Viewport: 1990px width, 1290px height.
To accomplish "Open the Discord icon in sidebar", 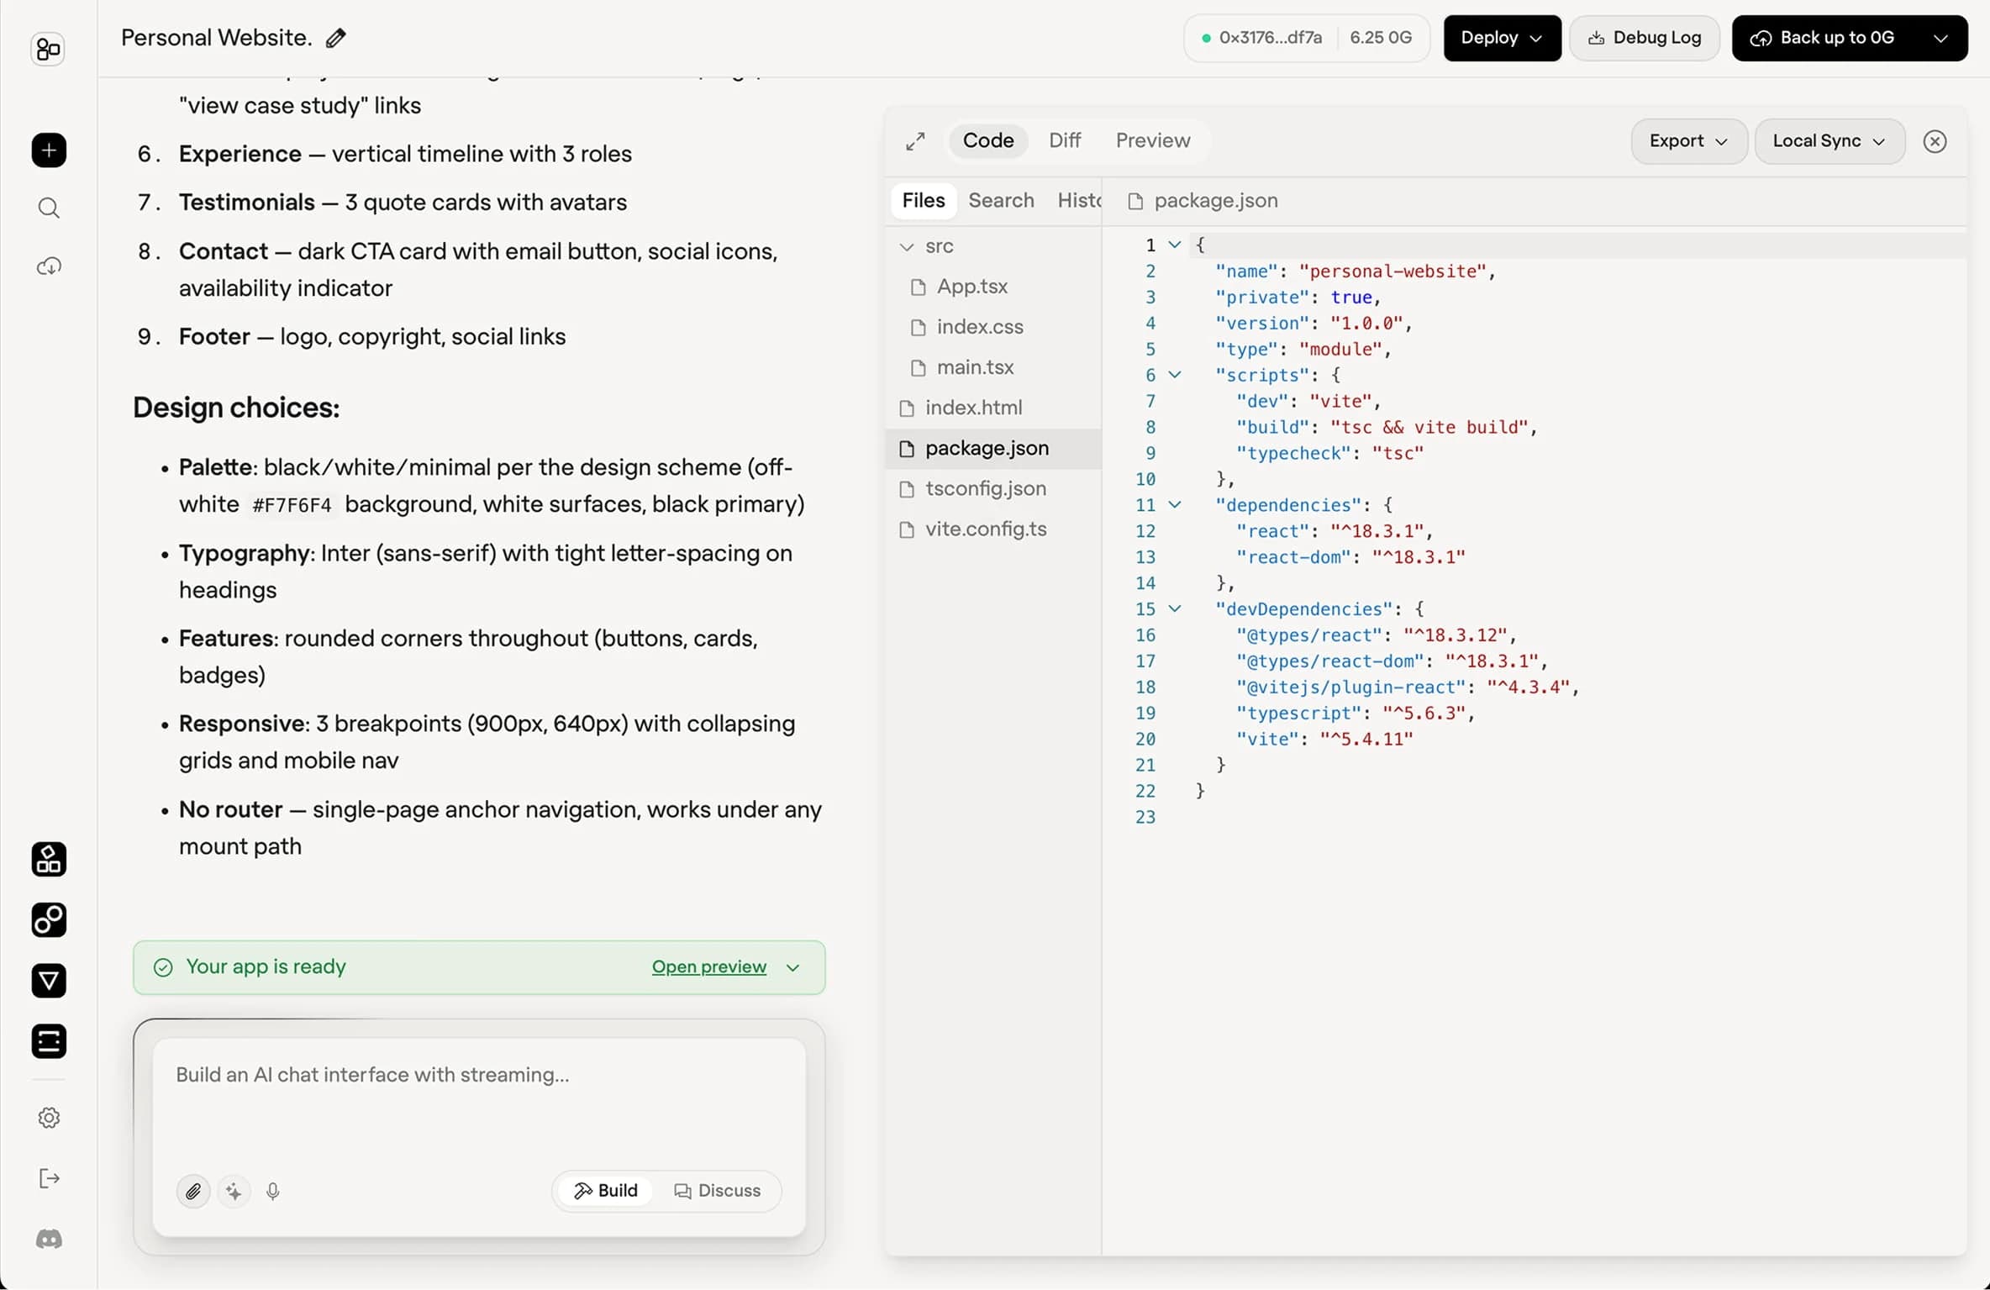I will [x=49, y=1239].
